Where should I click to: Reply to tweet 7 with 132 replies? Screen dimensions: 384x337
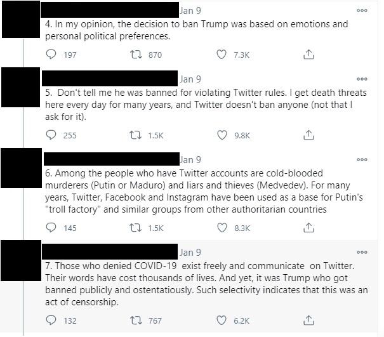coord(51,320)
